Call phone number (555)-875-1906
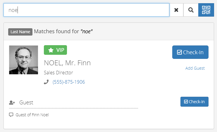Viewport: 217px width, 132px height. tap(69, 82)
